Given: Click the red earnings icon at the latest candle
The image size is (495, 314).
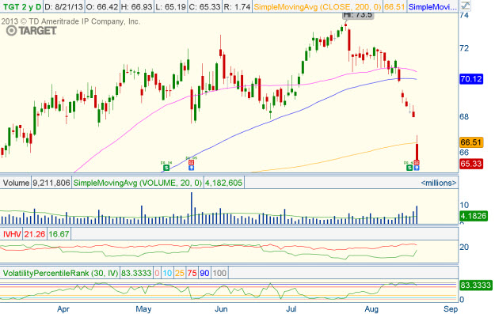Looking at the screenshot, I should coord(417,163).
